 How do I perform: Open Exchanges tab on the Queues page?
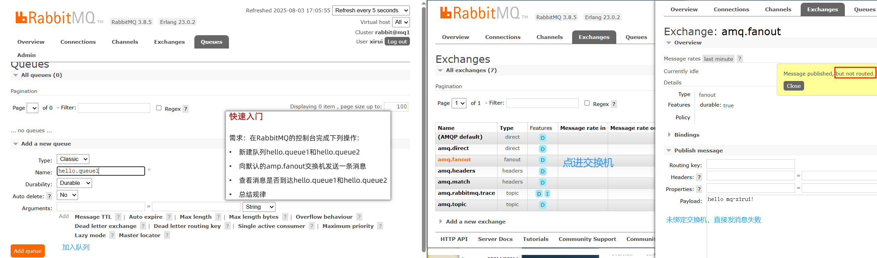click(169, 42)
